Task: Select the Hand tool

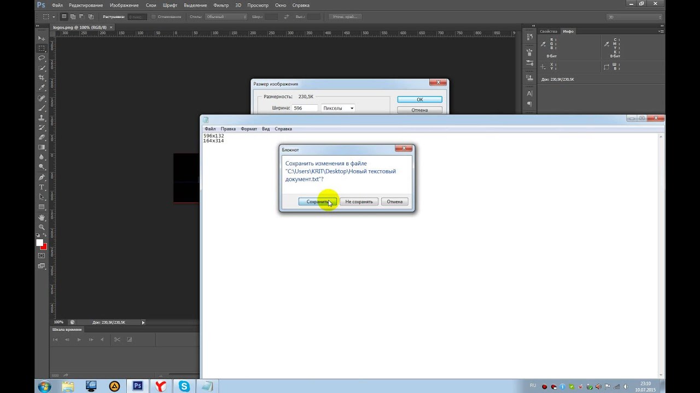Action: point(42,217)
